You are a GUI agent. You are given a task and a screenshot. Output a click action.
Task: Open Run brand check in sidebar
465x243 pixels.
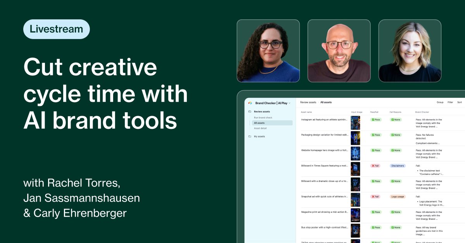[263, 117]
